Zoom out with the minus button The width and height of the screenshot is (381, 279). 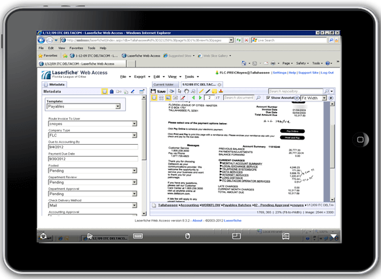[297, 98]
